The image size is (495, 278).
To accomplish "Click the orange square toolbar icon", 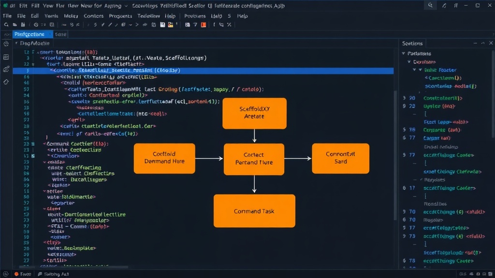I will coord(204,25).
